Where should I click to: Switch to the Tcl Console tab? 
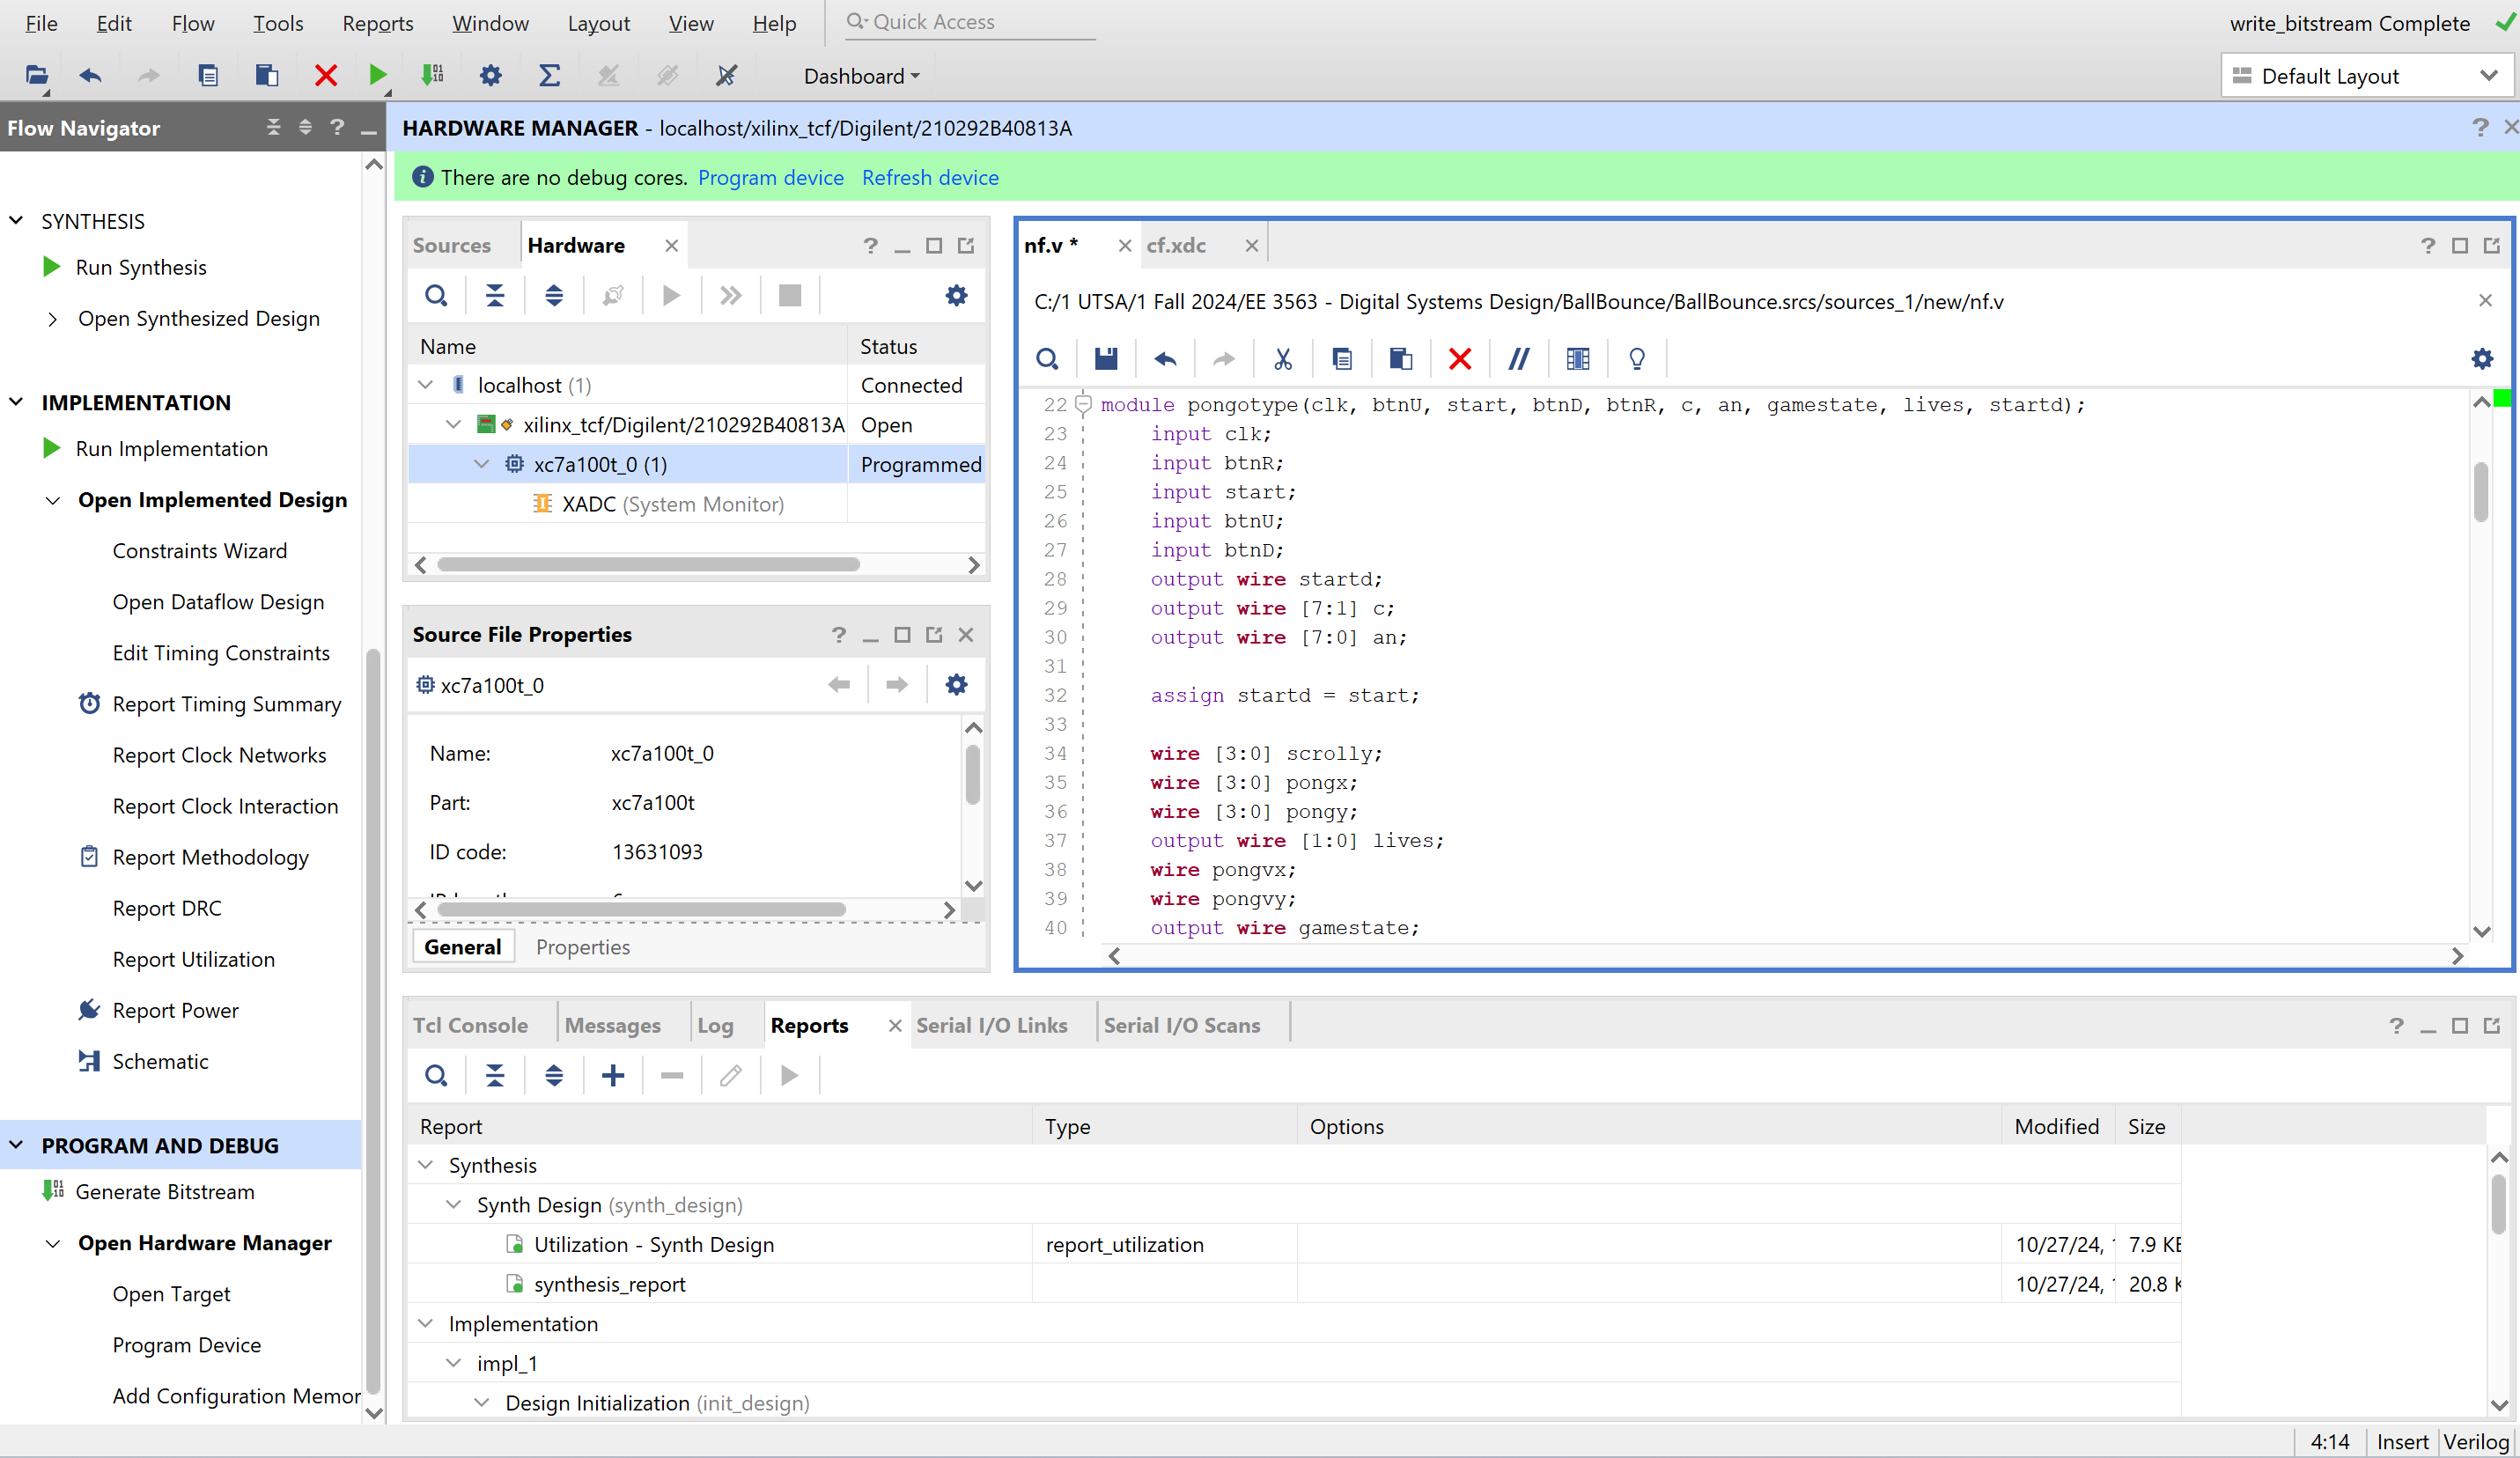coord(470,1025)
